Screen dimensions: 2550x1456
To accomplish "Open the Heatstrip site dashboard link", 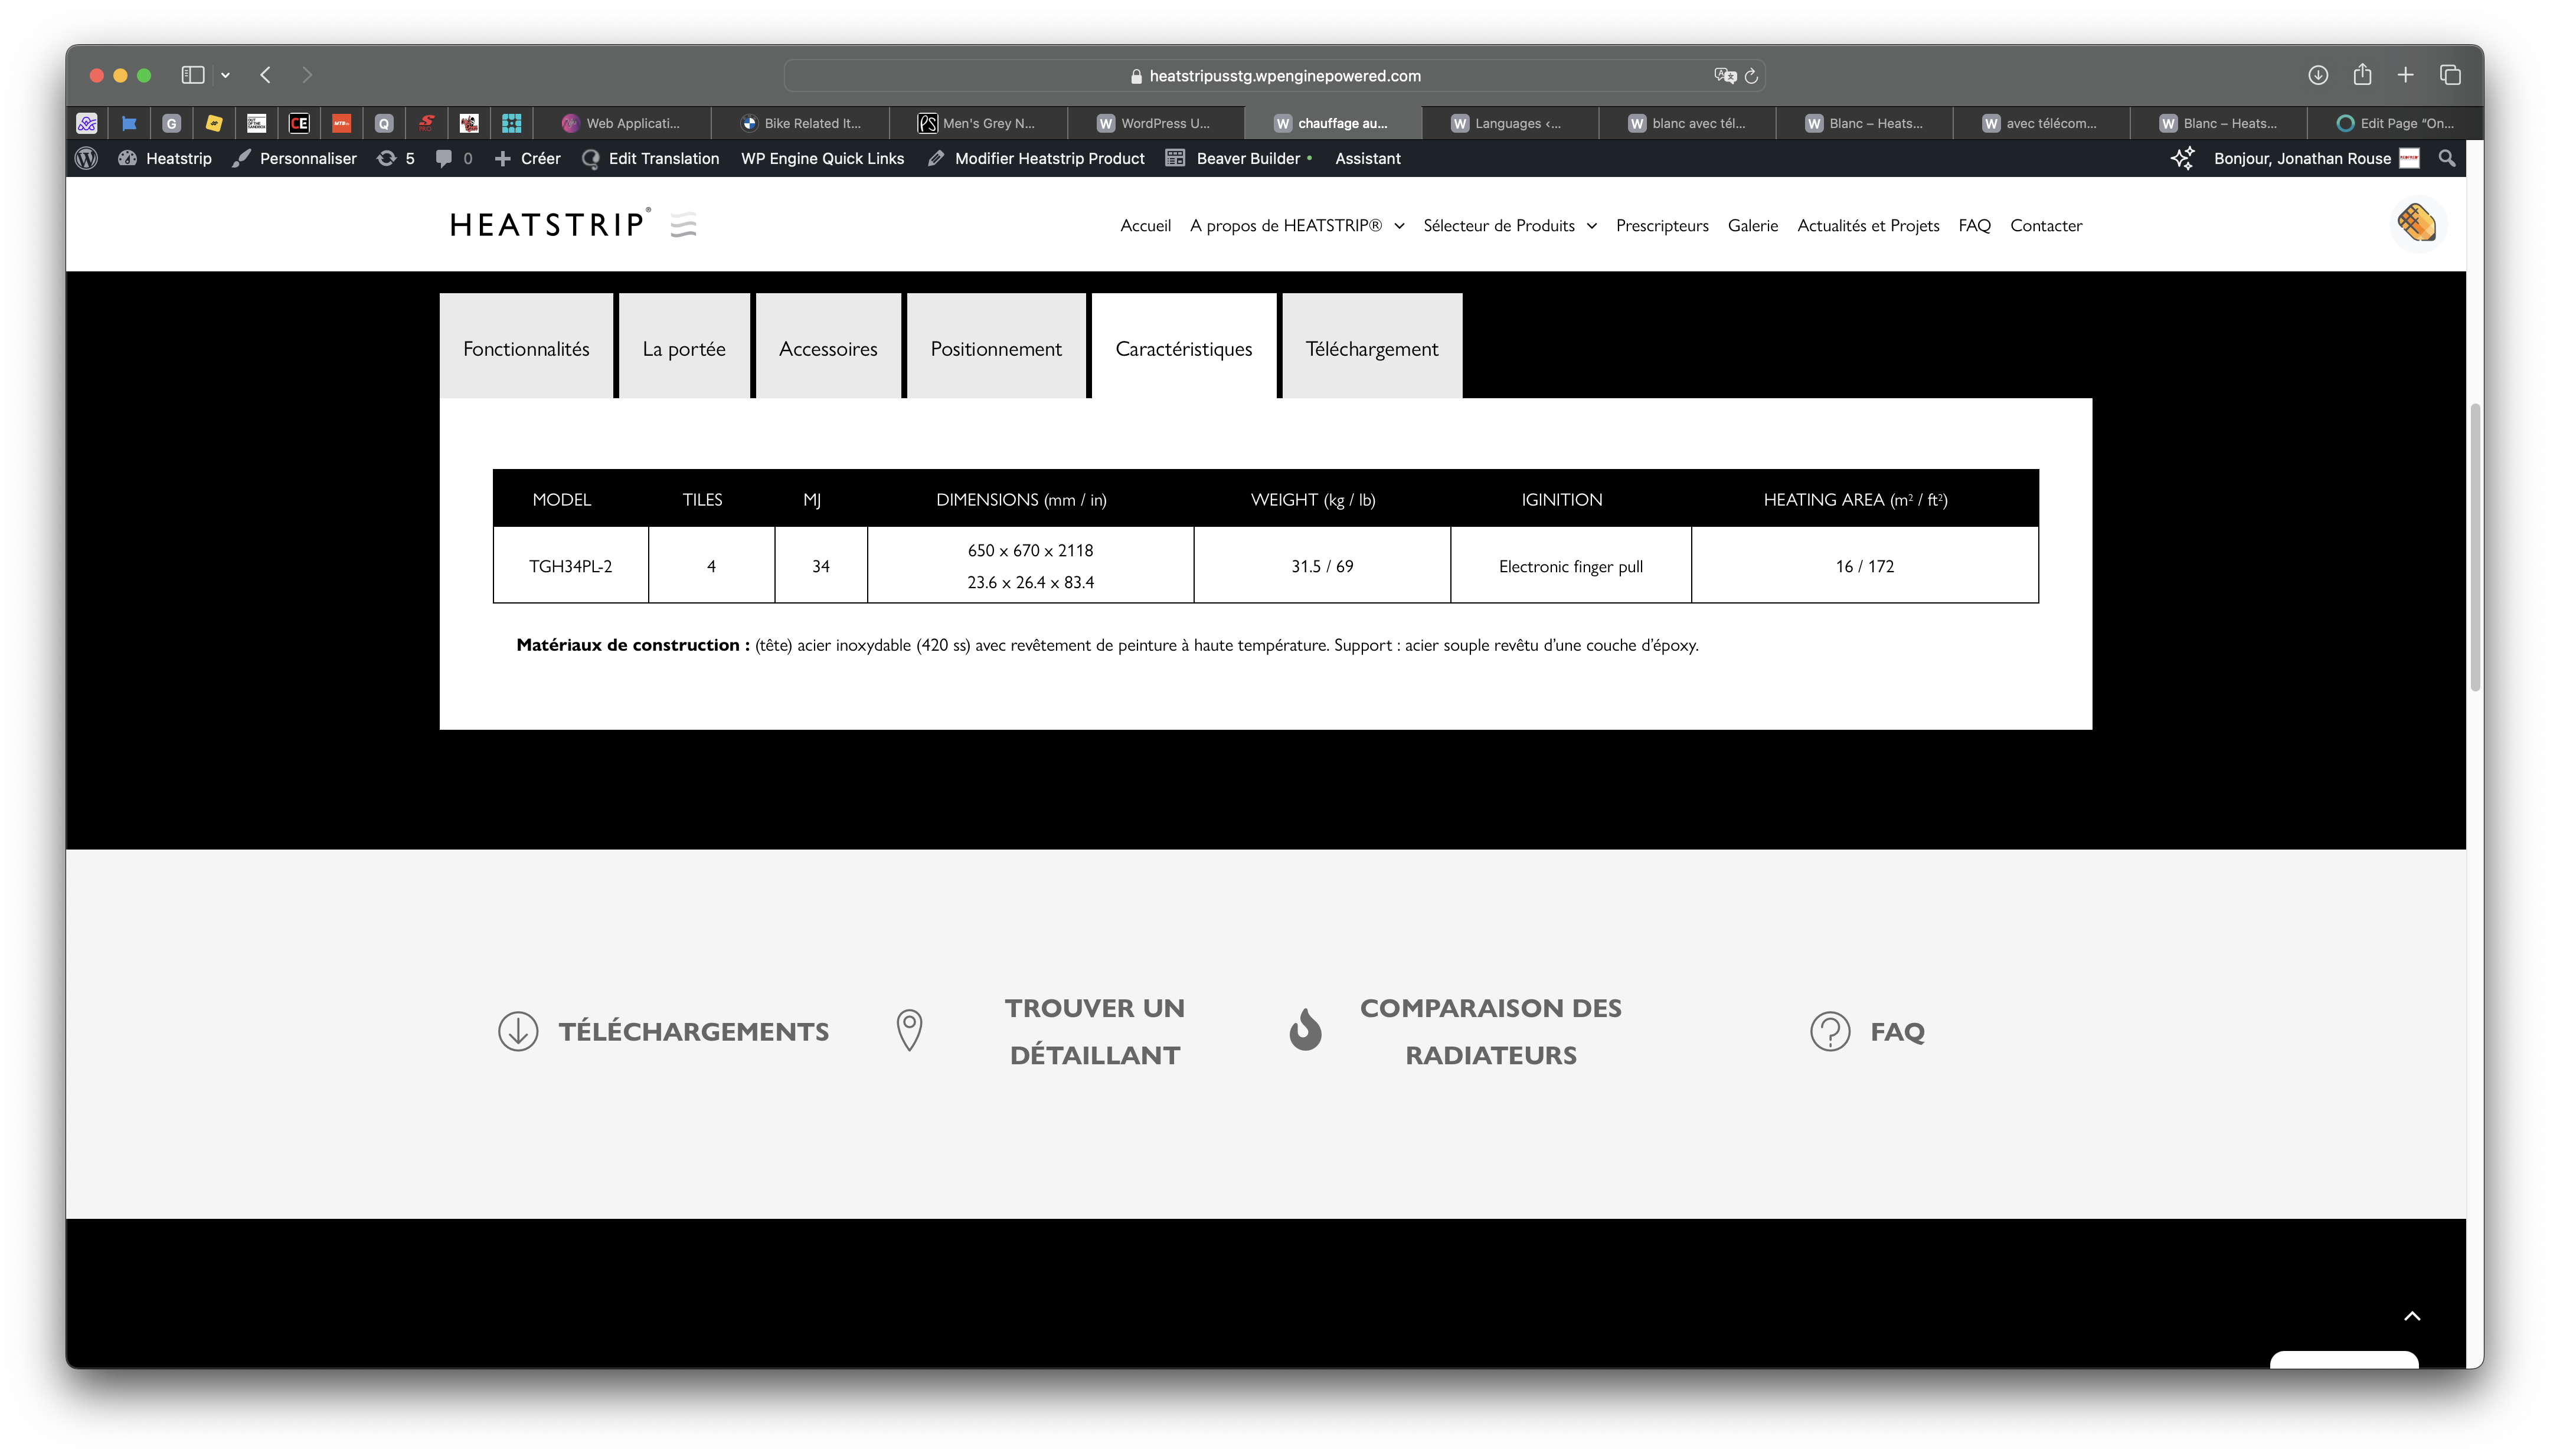I will tap(165, 158).
